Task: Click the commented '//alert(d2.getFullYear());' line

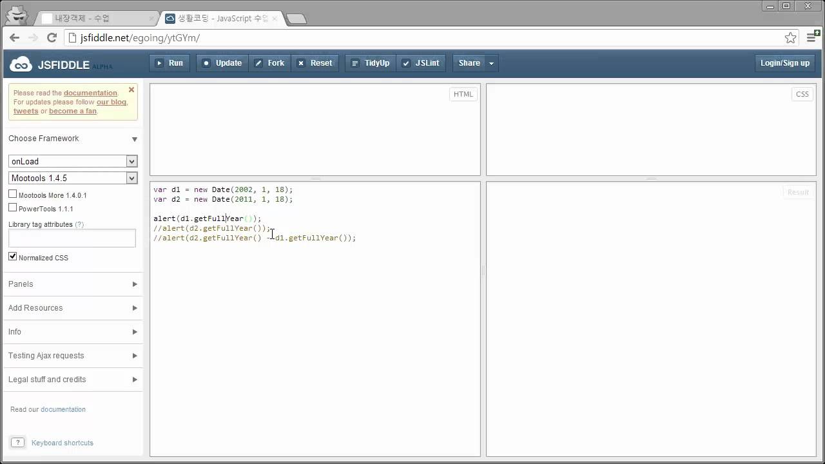Action: 212,228
